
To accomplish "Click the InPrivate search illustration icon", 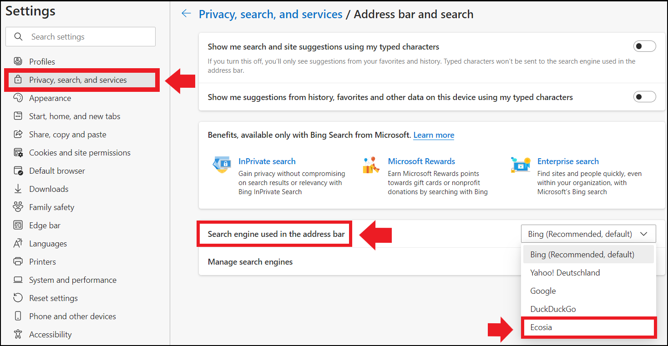I will click(222, 165).
